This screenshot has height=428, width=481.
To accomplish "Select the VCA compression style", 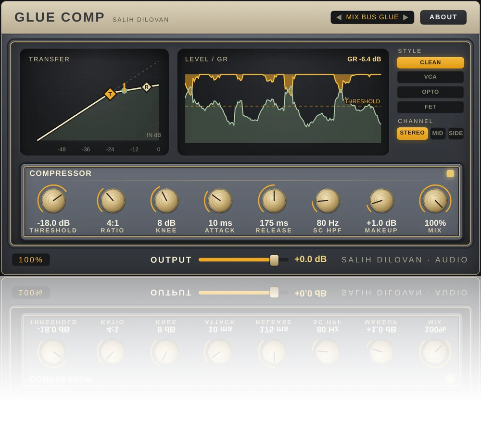I will click(430, 77).
